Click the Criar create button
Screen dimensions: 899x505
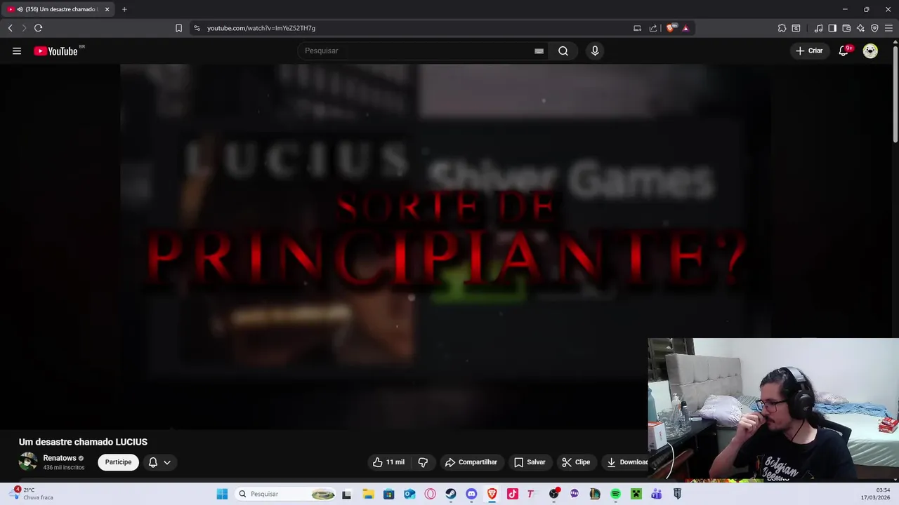pos(809,50)
